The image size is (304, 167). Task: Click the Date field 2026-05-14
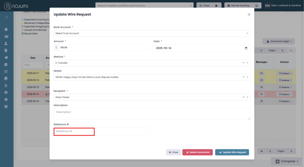point(202,48)
